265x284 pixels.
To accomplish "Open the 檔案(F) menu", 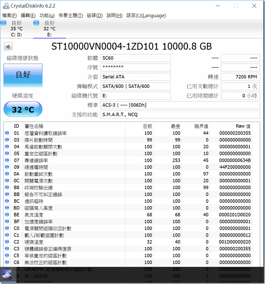I will click(10, 16).
